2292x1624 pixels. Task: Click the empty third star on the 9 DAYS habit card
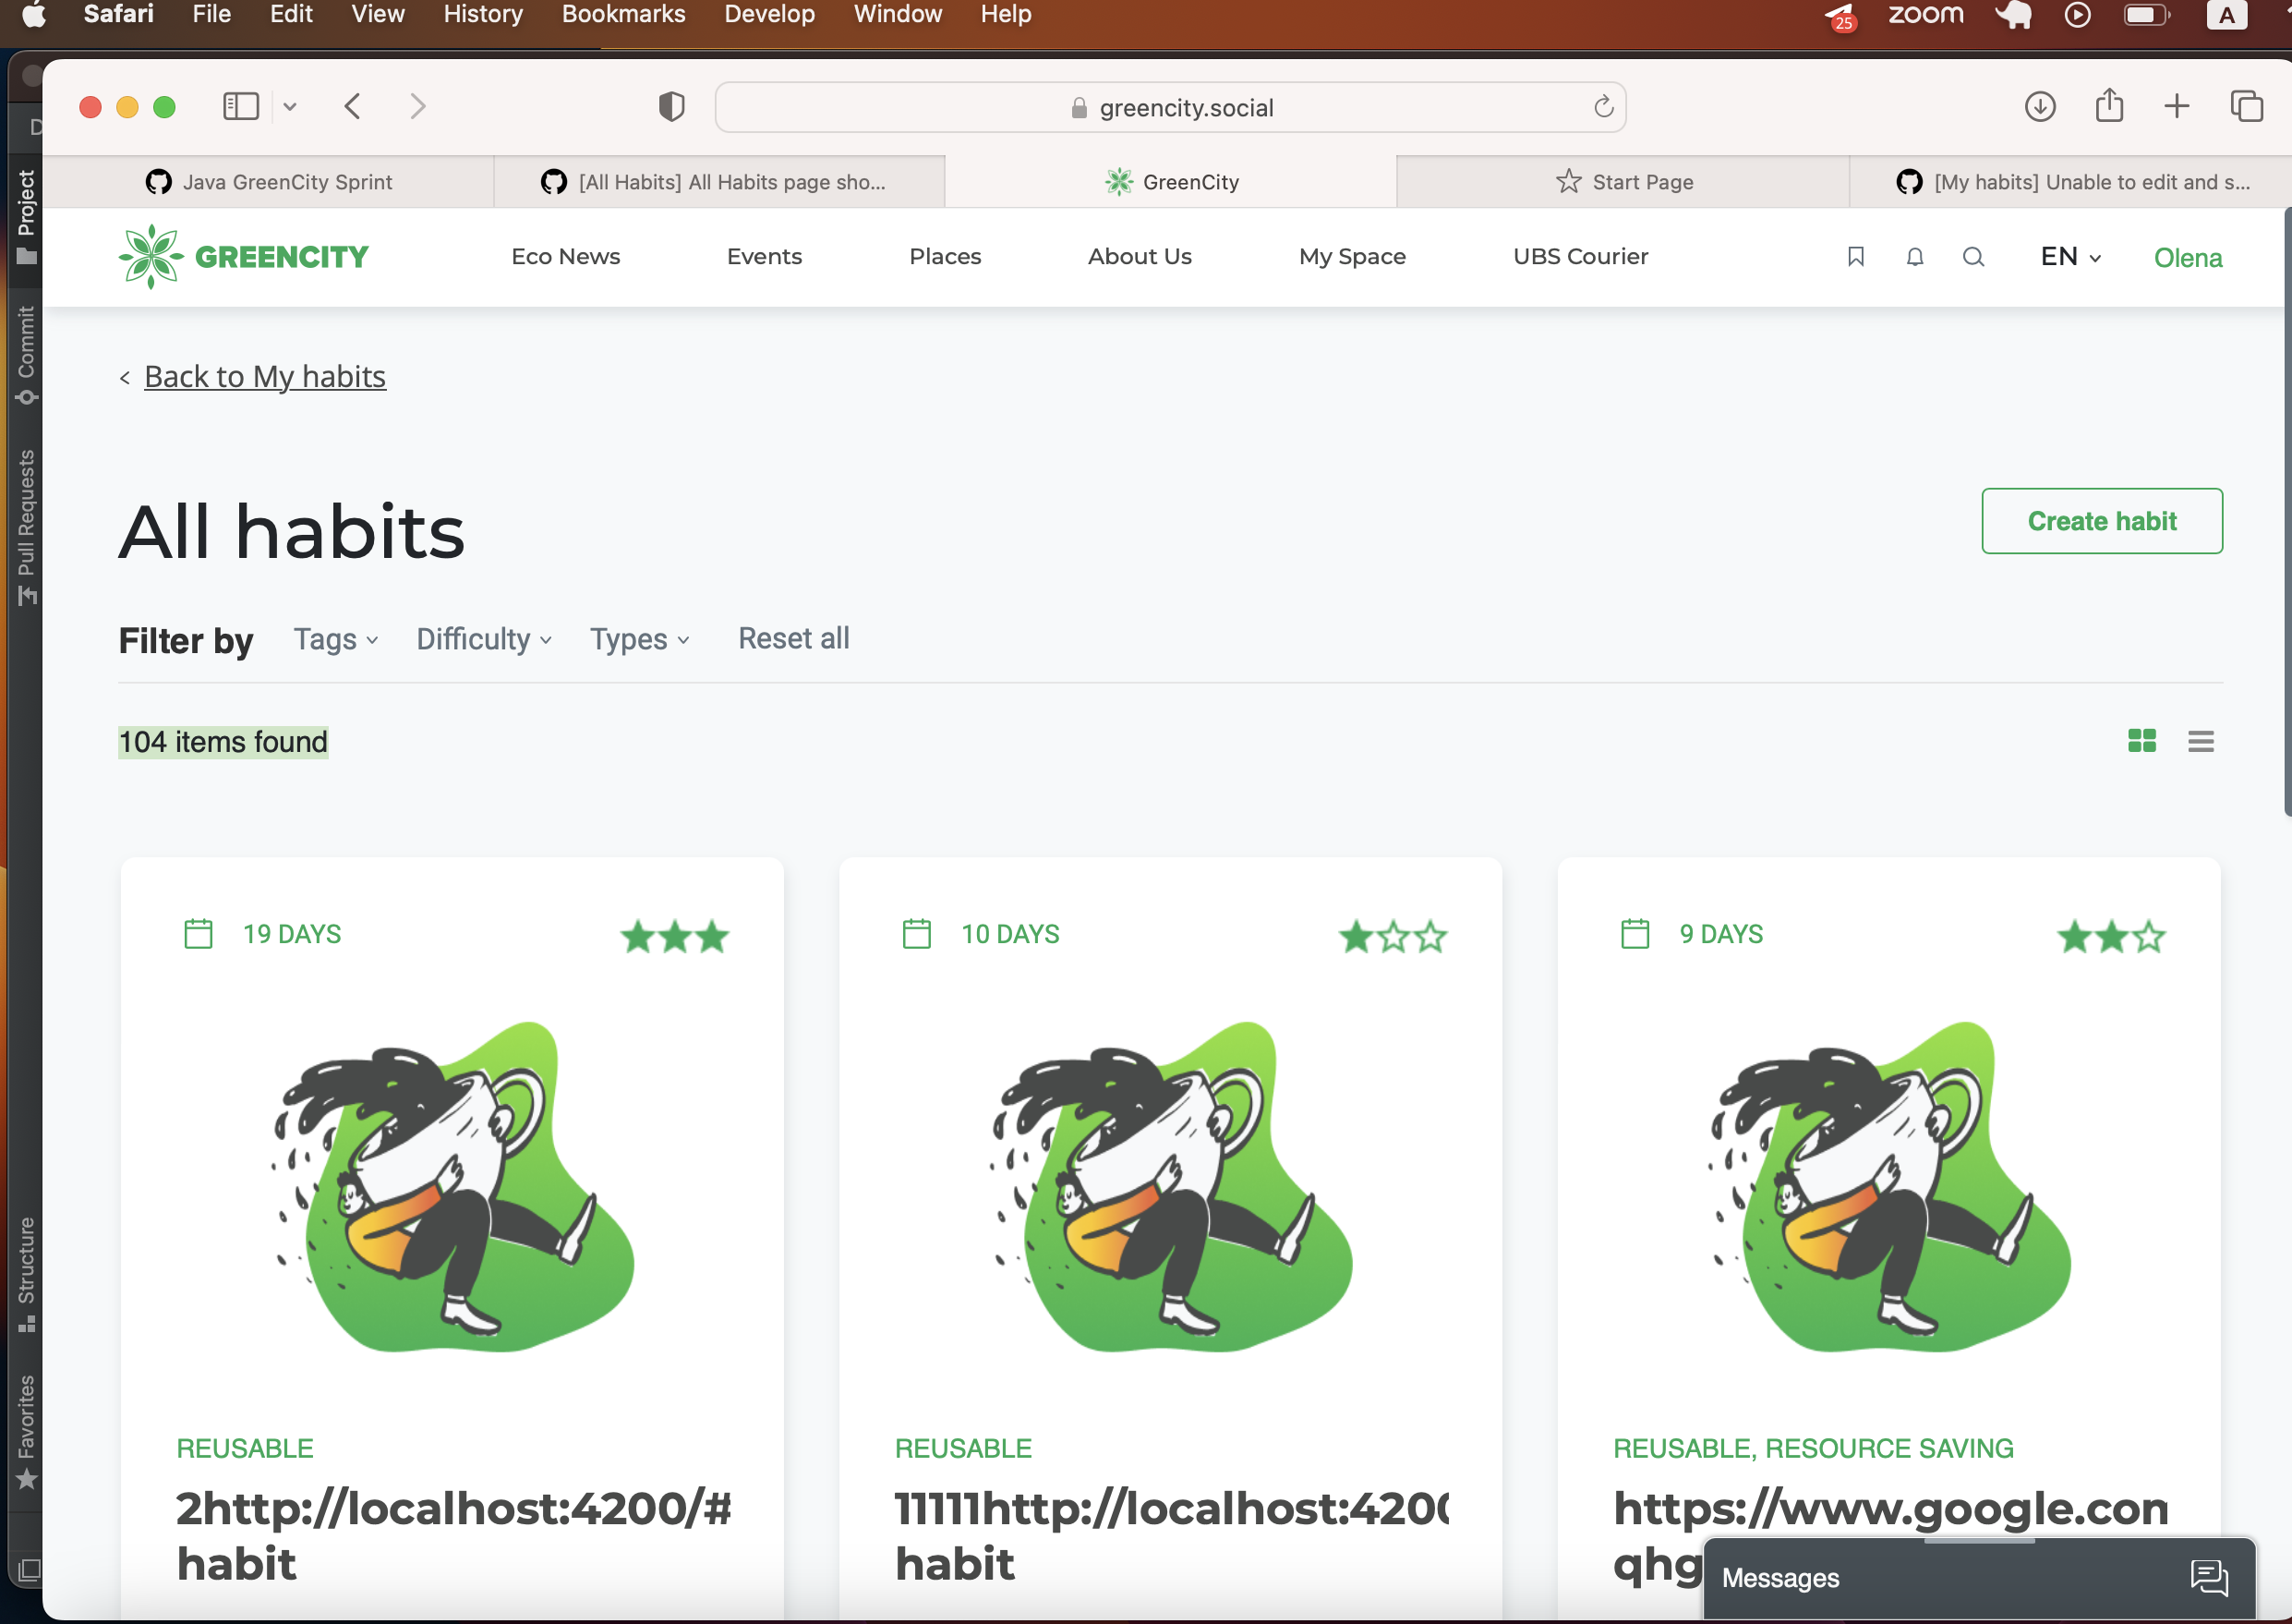pyautogui.click(x=2149, y=937)
